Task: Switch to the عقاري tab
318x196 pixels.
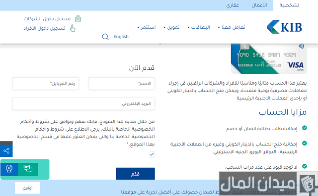Action: coord(233,5)
